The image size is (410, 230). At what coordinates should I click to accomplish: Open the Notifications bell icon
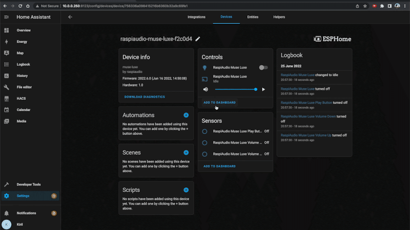[7, 213]
